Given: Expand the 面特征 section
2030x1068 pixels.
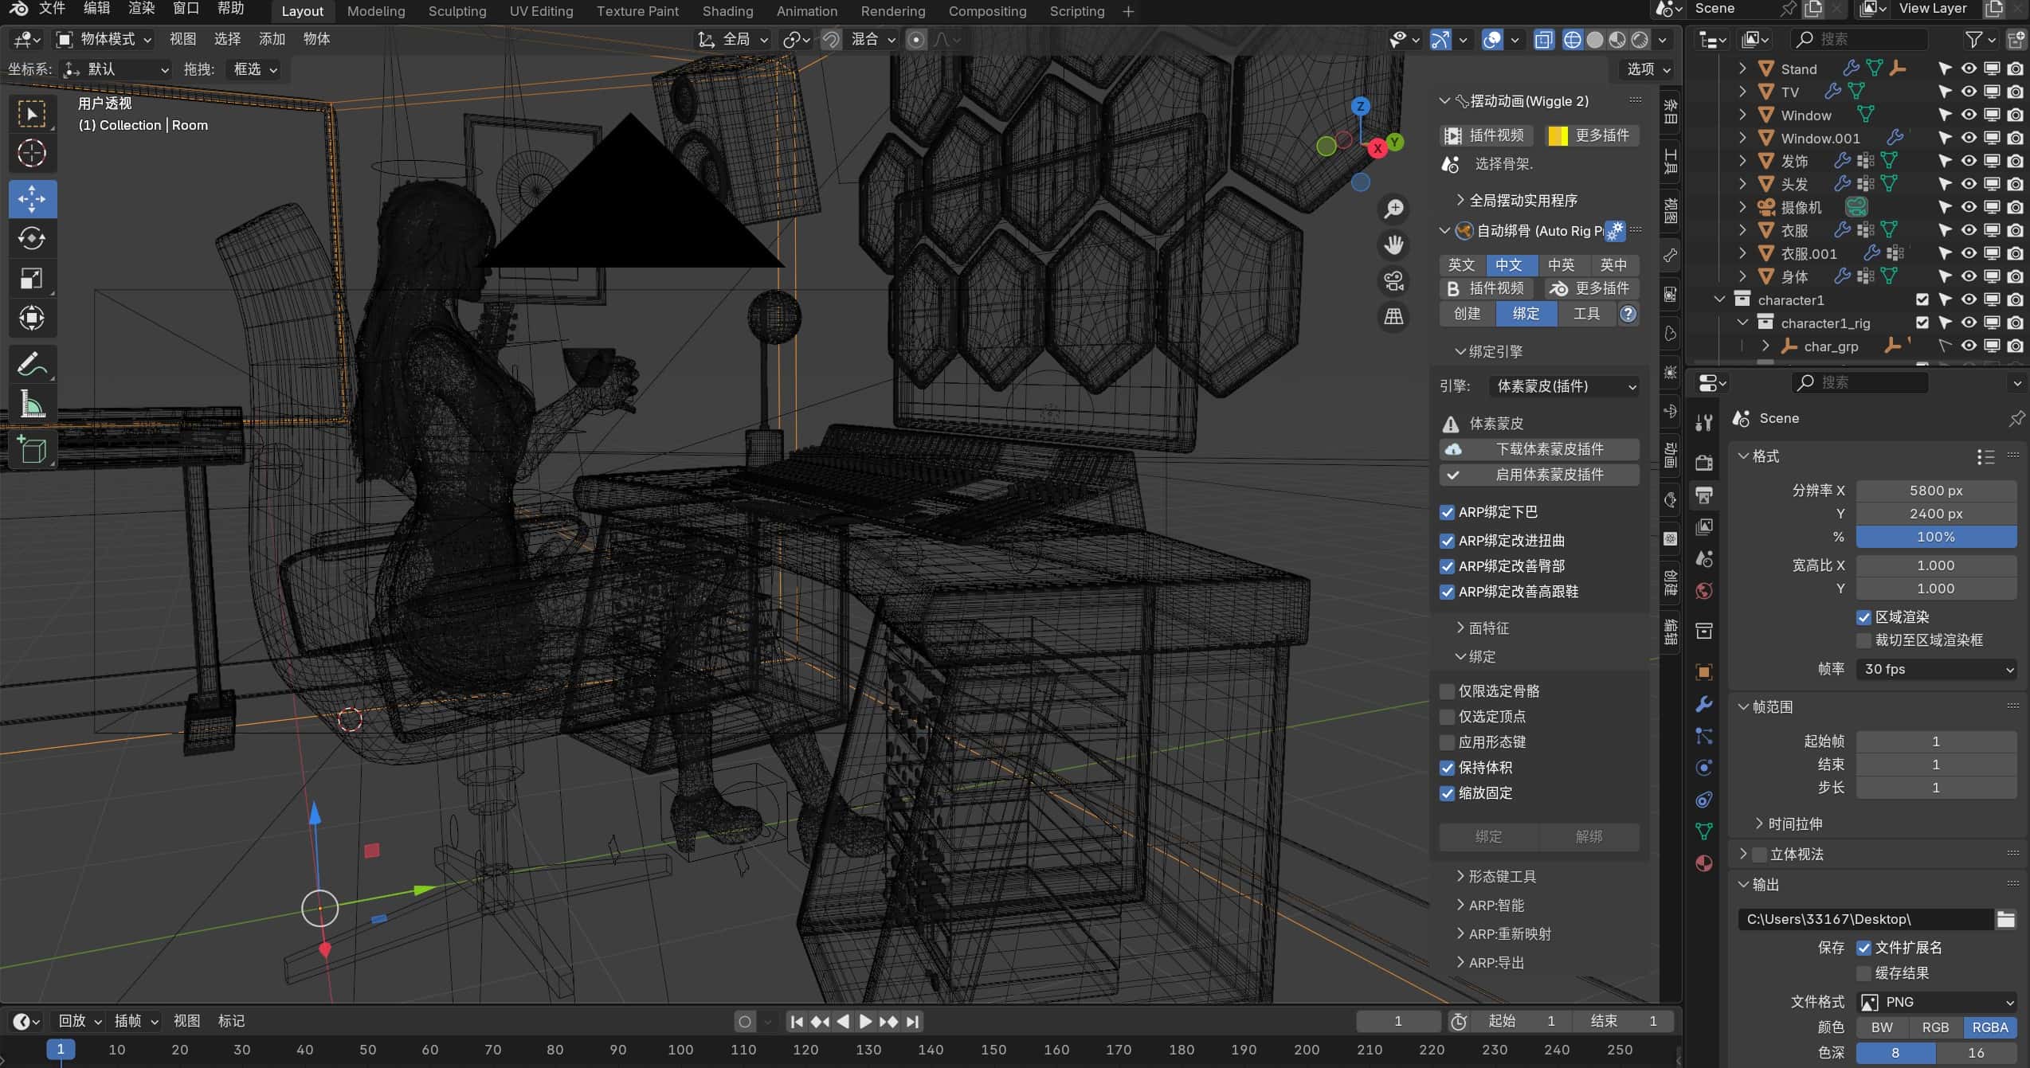Looking at the screenshot, I should [1488, 628].
